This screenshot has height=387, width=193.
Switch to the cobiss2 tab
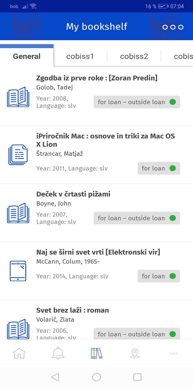[134, 56]
